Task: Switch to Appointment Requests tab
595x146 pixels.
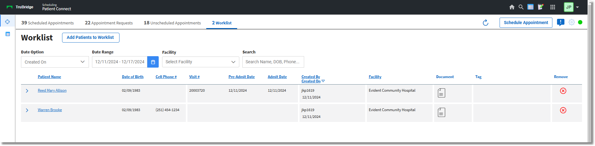Action: pos(109,23)
